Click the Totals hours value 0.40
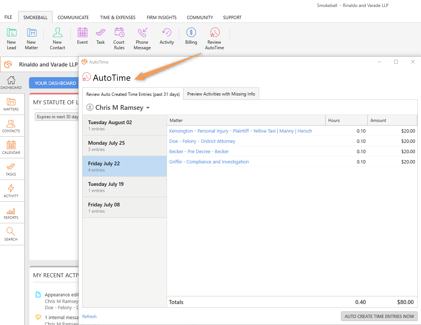This screenshot has height=325, width=421. click(360, 302)
